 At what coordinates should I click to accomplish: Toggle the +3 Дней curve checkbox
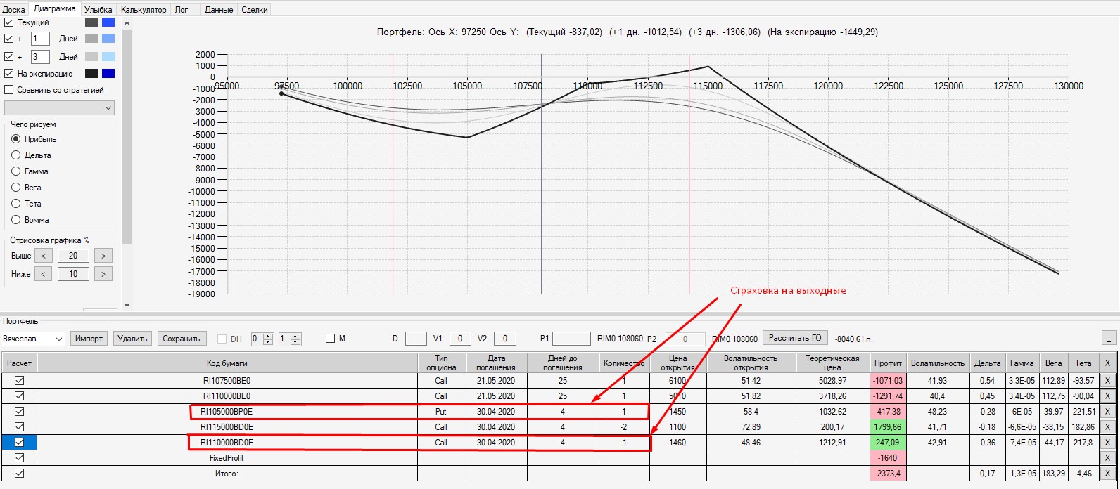pyautogui.click(x=9, y=57)
